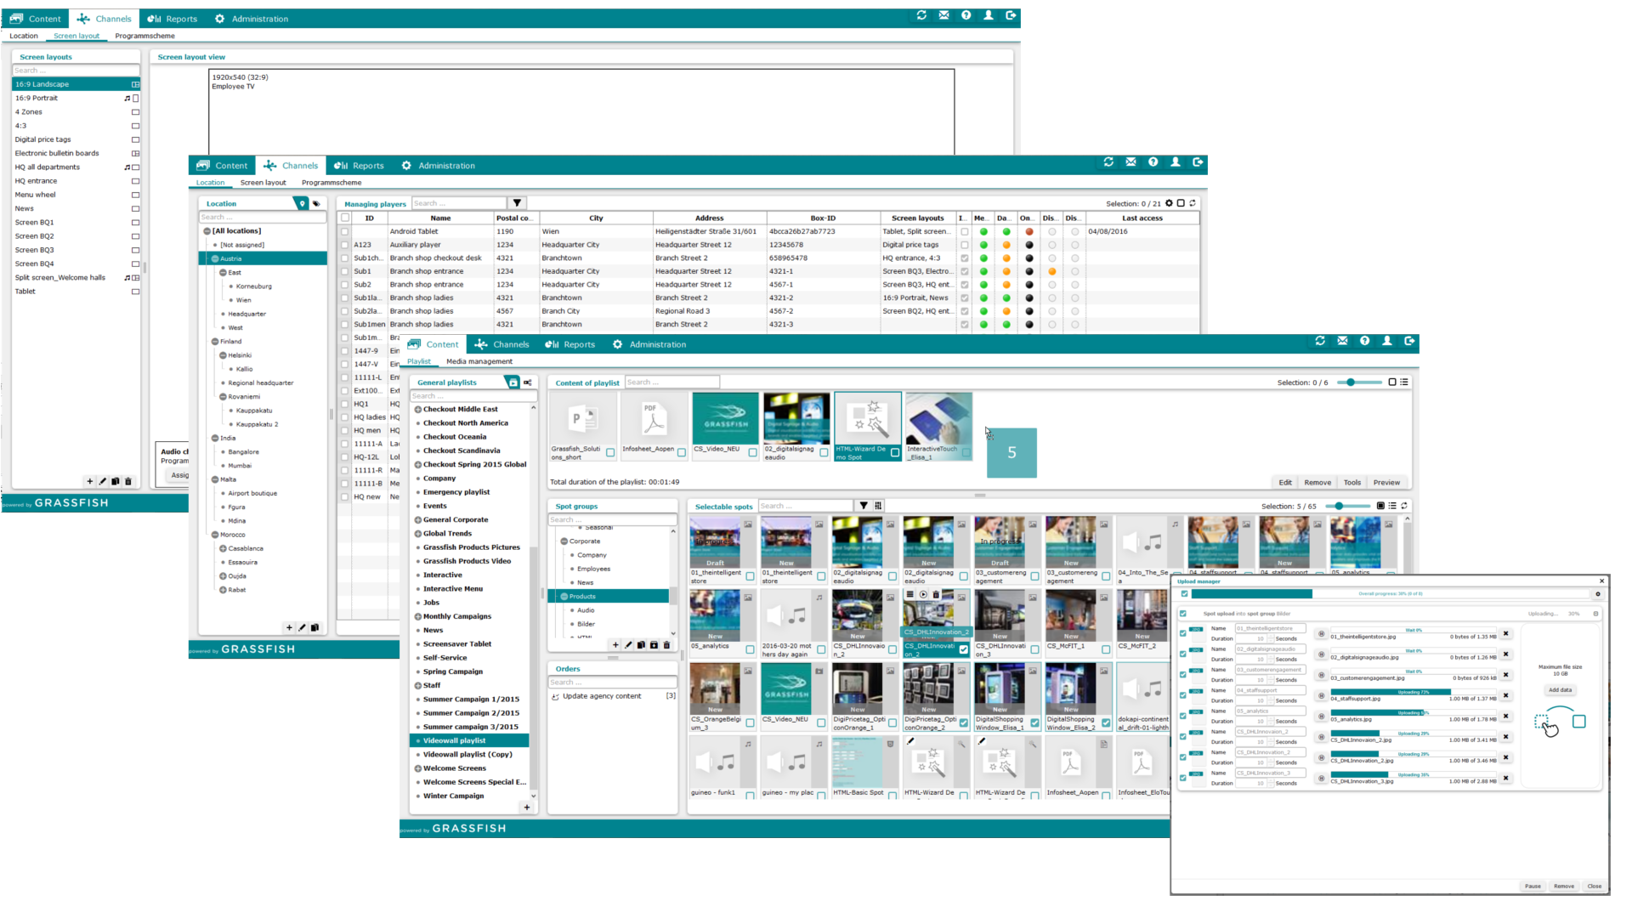Click playlist tree view icon beside General playlists
The height and width of the screenshot is (918, 1632).
tap(528, 382)
